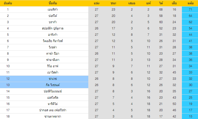Open the ปอร์ติโมเนนเซ่ team link

pyautogui.click(x=53, y=91)
